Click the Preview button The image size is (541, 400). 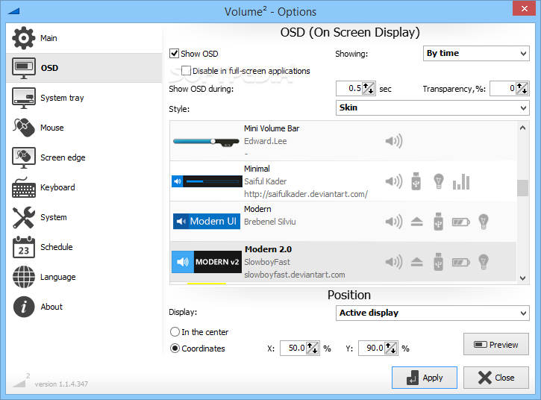tap(496, 345)
